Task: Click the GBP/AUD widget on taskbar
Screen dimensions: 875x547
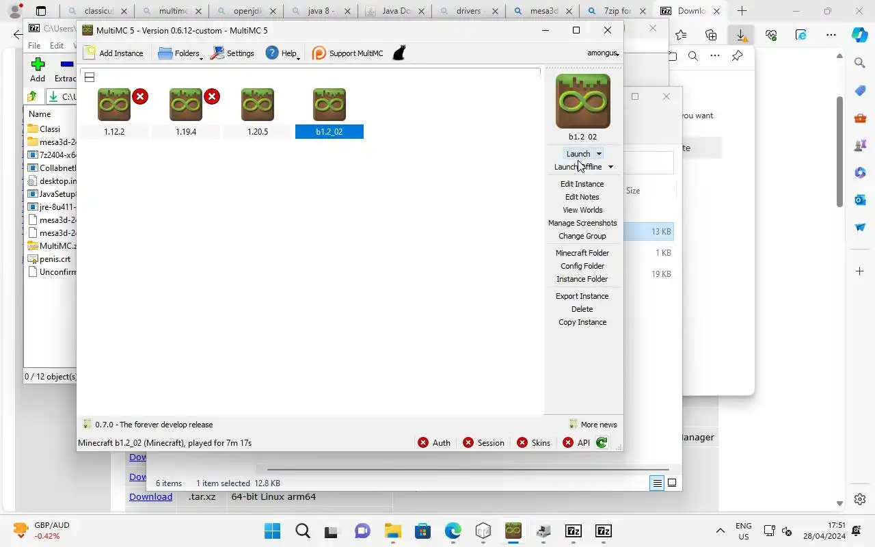Action: coord(41,531)
